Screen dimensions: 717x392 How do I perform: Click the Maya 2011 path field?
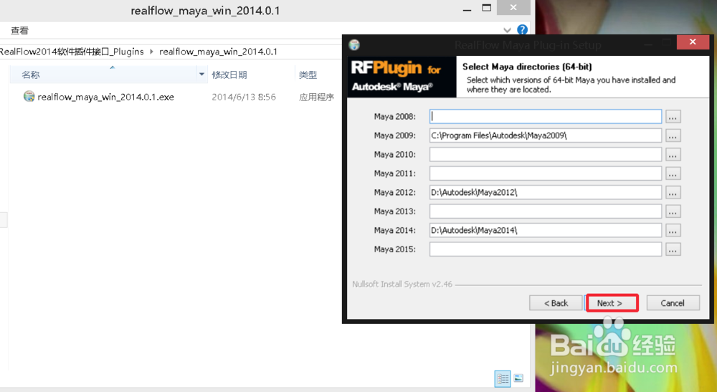point(546,173)
